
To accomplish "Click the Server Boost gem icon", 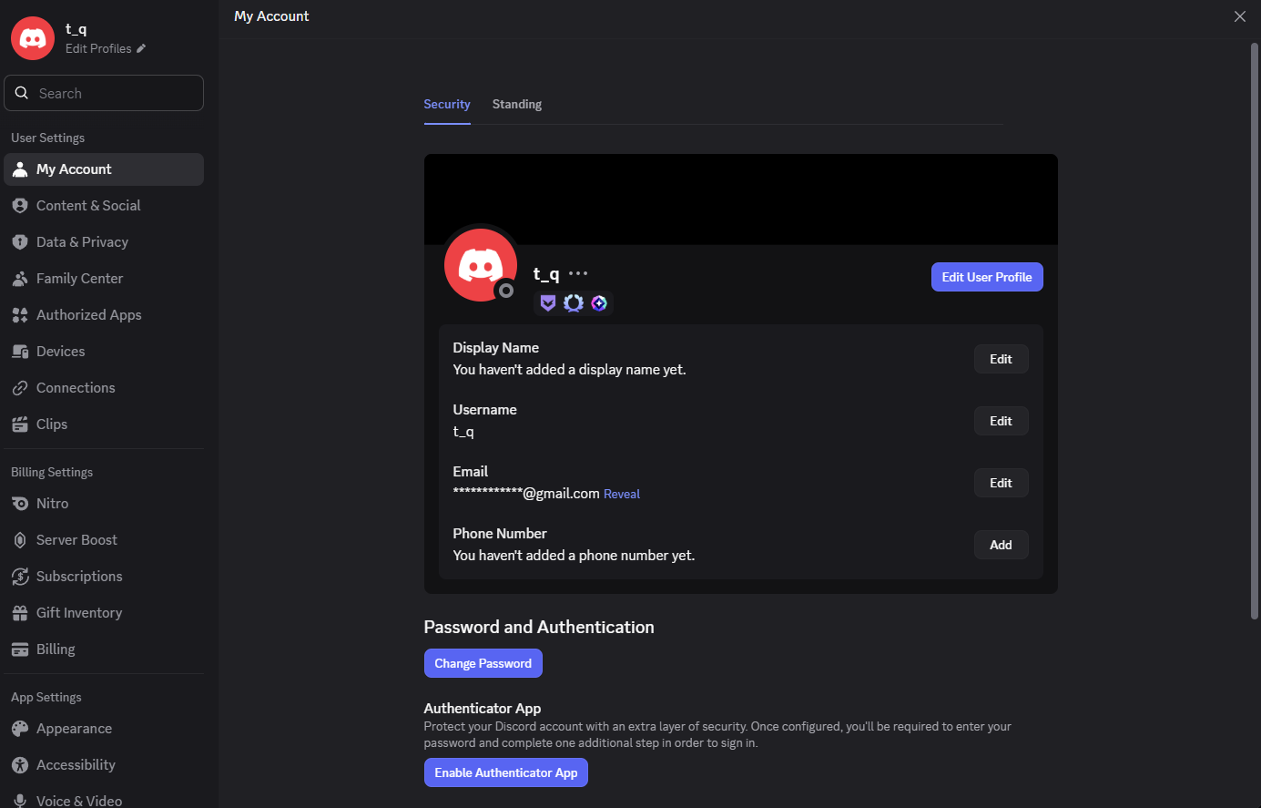I will [x=20, y=540].
